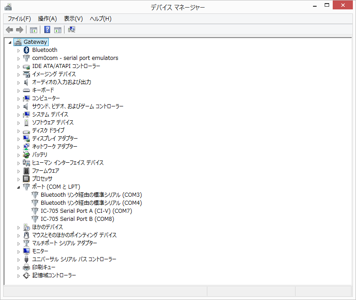The width and height of the screenshot is (356, 300).
Task: Open the 操作(A) menu
Action: coord(47,19)
